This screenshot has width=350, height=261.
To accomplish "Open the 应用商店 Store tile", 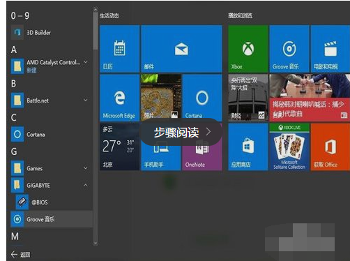I will coord(248,147).
